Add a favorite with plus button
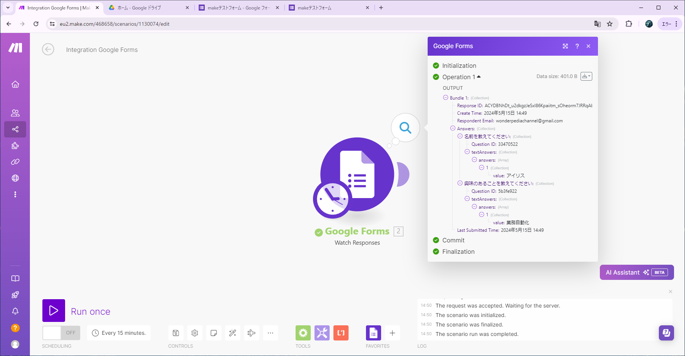This screenshot has width=685, height=356. (x=392, y=333)
